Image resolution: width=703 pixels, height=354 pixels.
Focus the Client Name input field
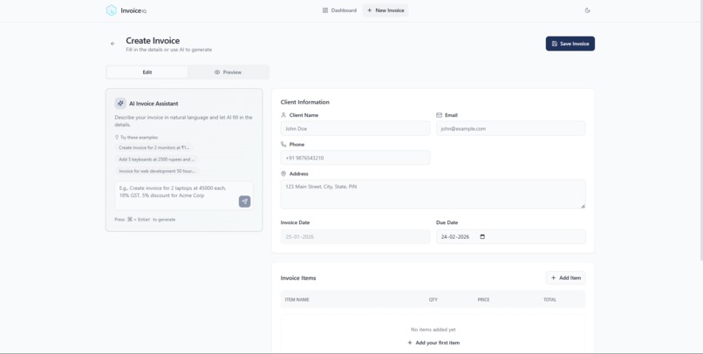pos(355,128)
